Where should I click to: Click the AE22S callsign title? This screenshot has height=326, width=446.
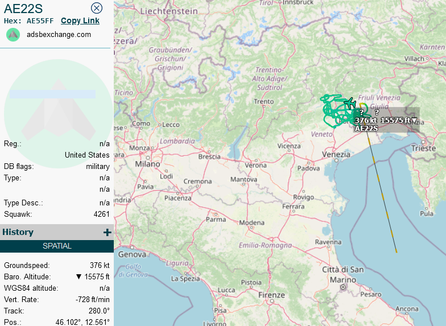(23, 9)
